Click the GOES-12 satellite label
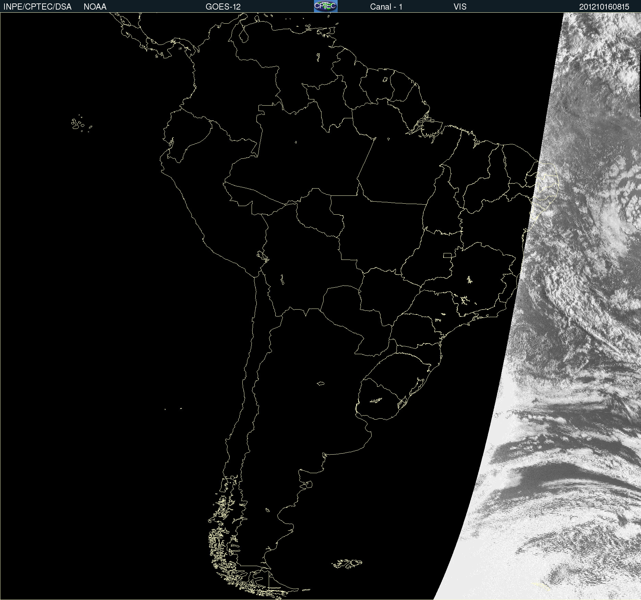This screenshot has height=600, width=641. (223, 7)
